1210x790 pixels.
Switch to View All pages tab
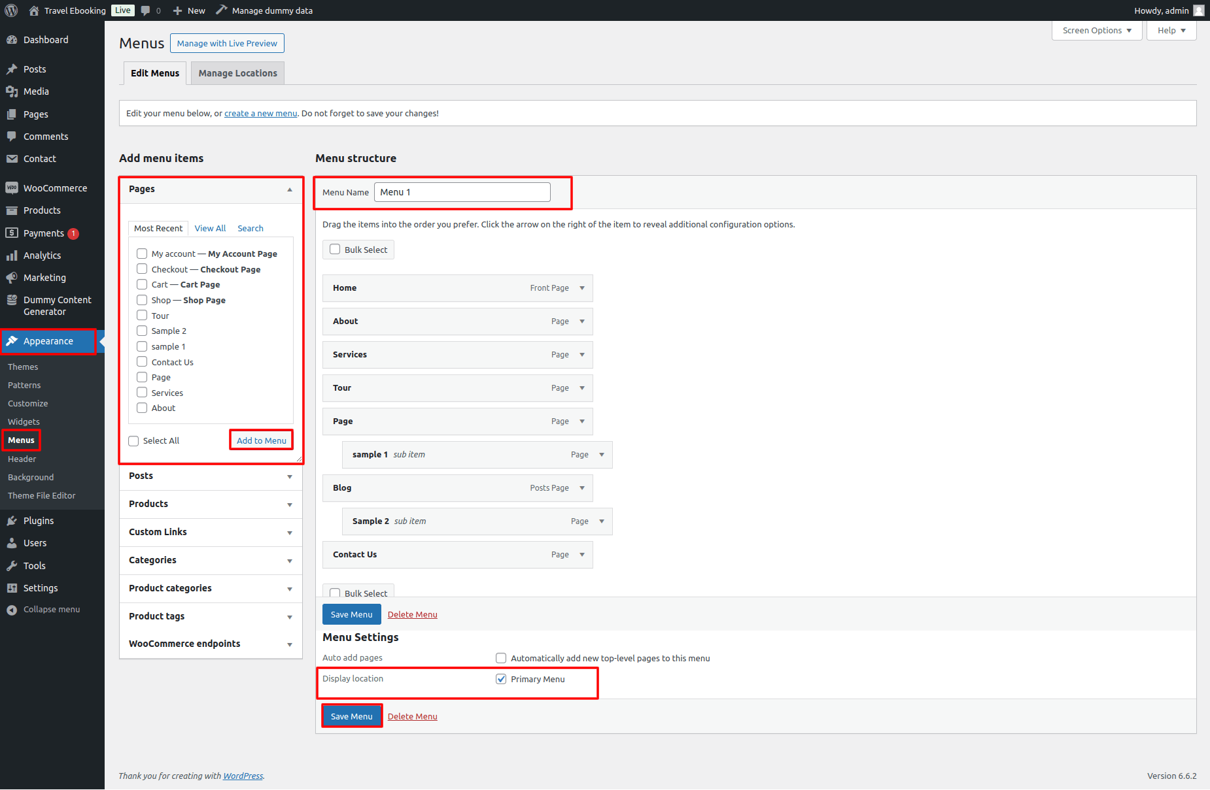point(210,228)
